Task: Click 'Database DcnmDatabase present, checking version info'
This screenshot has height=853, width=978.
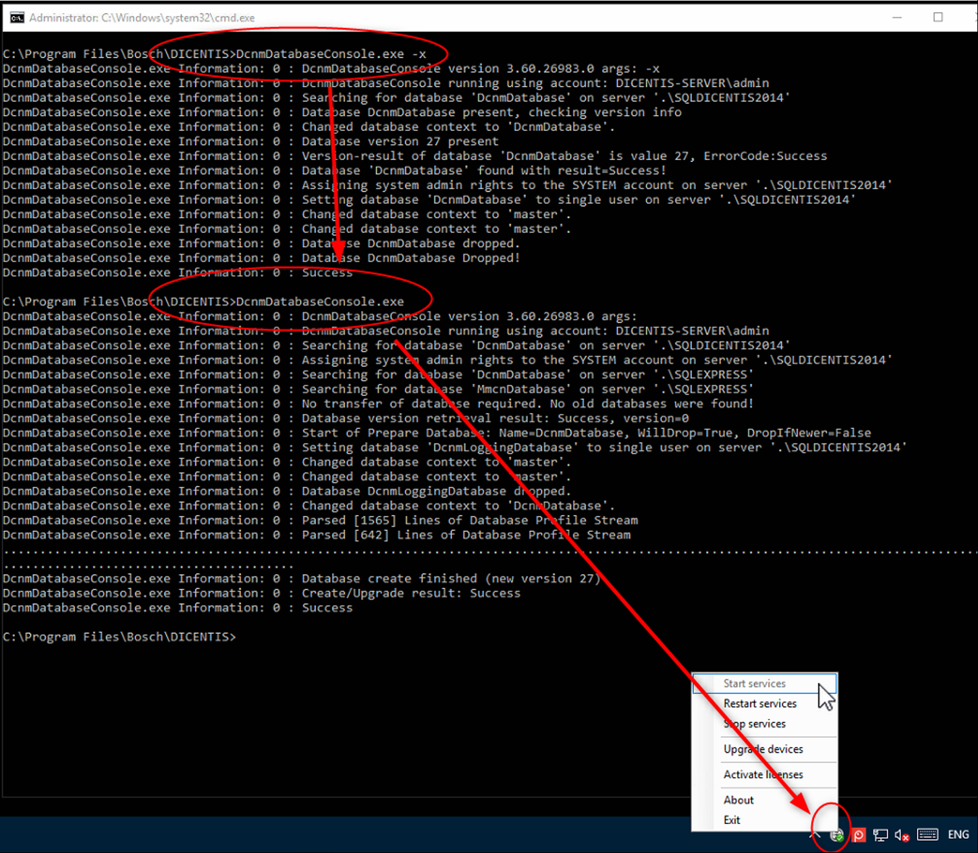Action: 492,112
